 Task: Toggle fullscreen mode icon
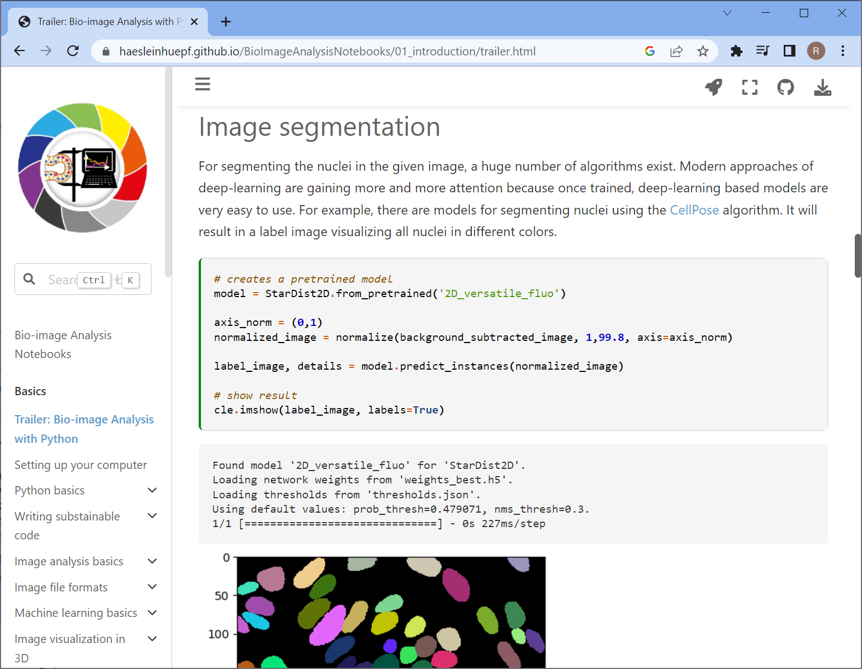click(x=749, y=87)
